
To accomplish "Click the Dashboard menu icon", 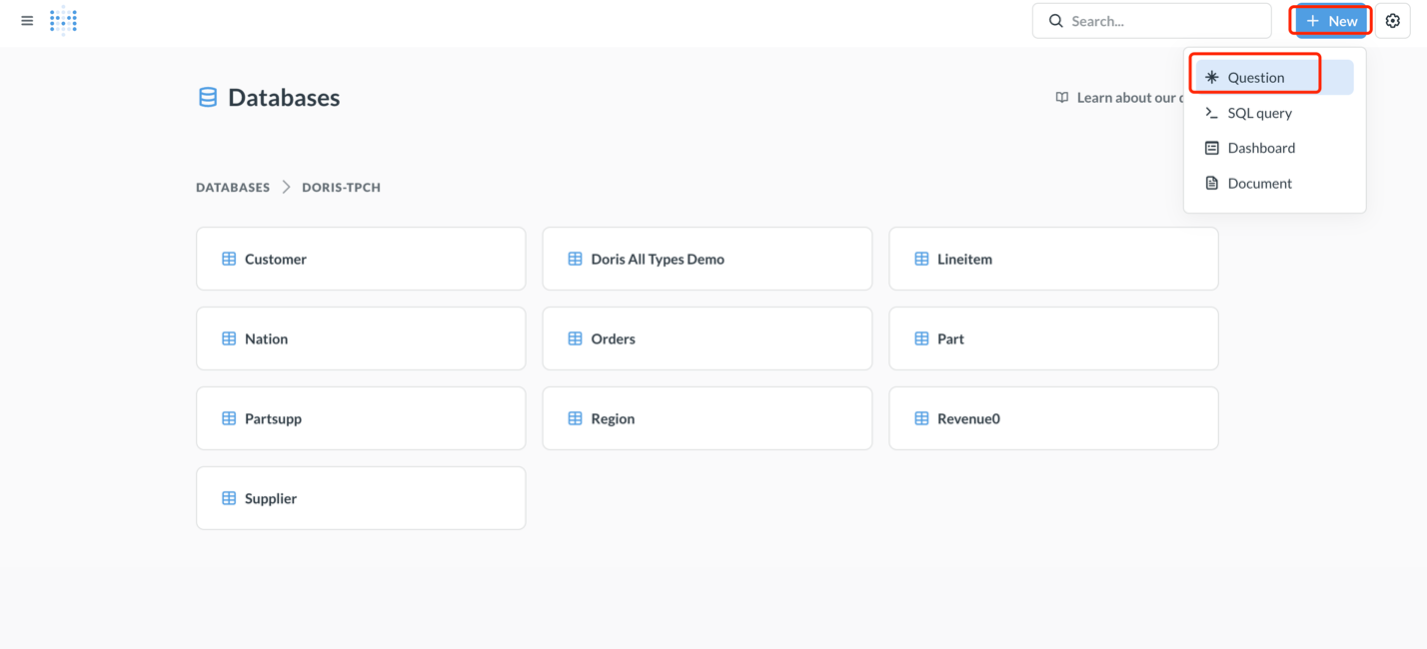I will coord(1211,148).
